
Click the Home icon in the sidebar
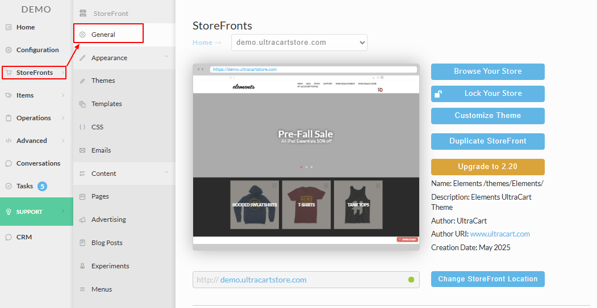(x=9, y=27)
